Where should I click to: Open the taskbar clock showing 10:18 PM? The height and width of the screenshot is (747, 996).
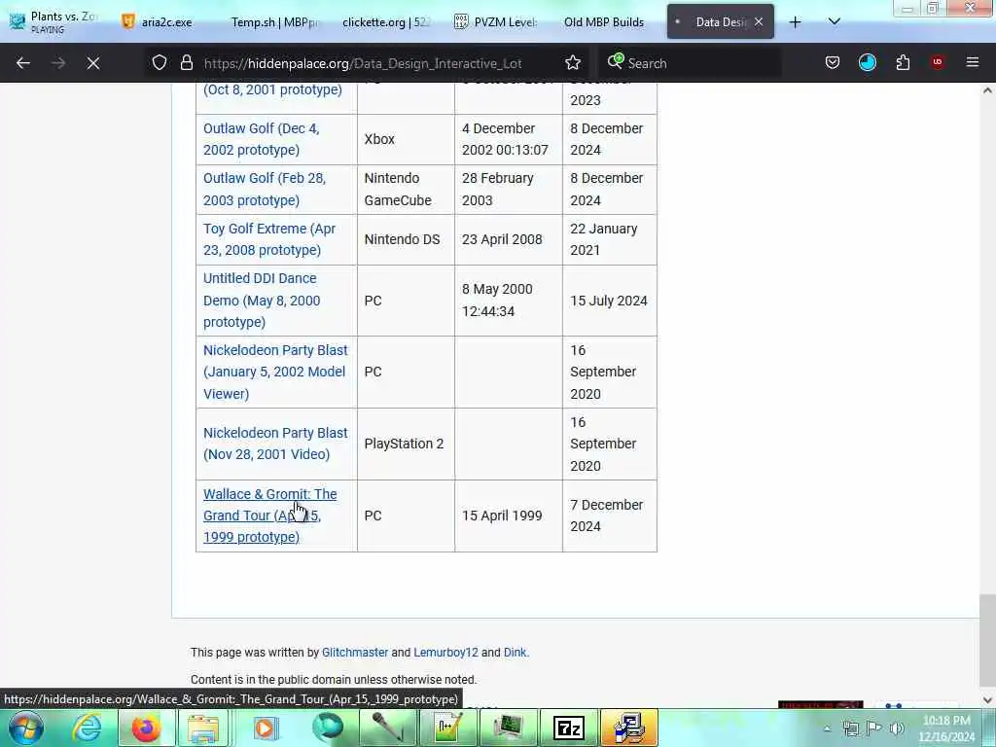[x=946, y=729]
